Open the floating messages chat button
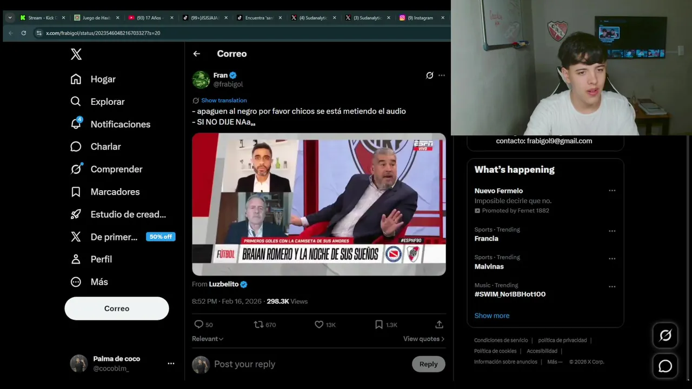The height and width of the screenshot is (389, 692). click(x=666, y=366)
